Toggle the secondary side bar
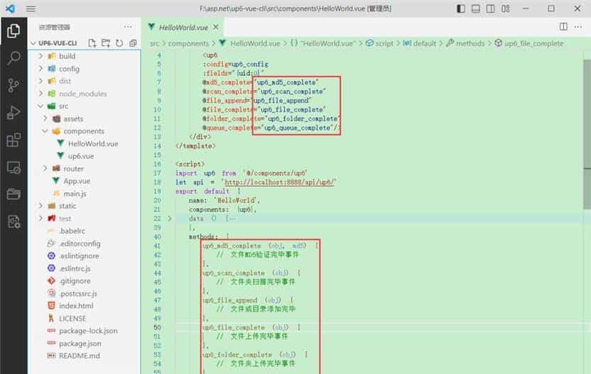This screenshot has height=374, width=591. [x=509, y=9]
